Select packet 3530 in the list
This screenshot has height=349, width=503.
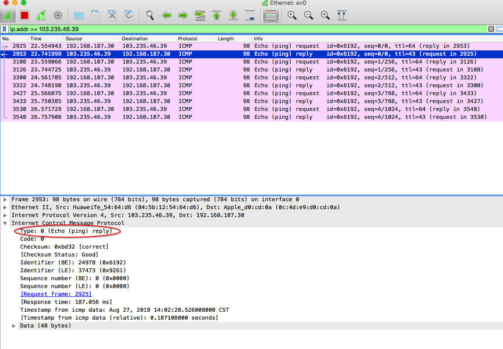252,109
